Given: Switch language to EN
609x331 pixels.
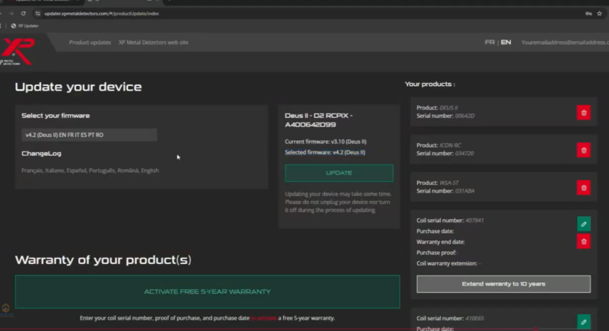Looking at the screenshot, I should pos(505,43).
